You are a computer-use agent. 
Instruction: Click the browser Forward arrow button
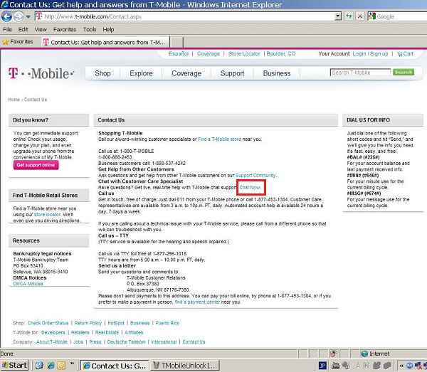tap(19, 16)
